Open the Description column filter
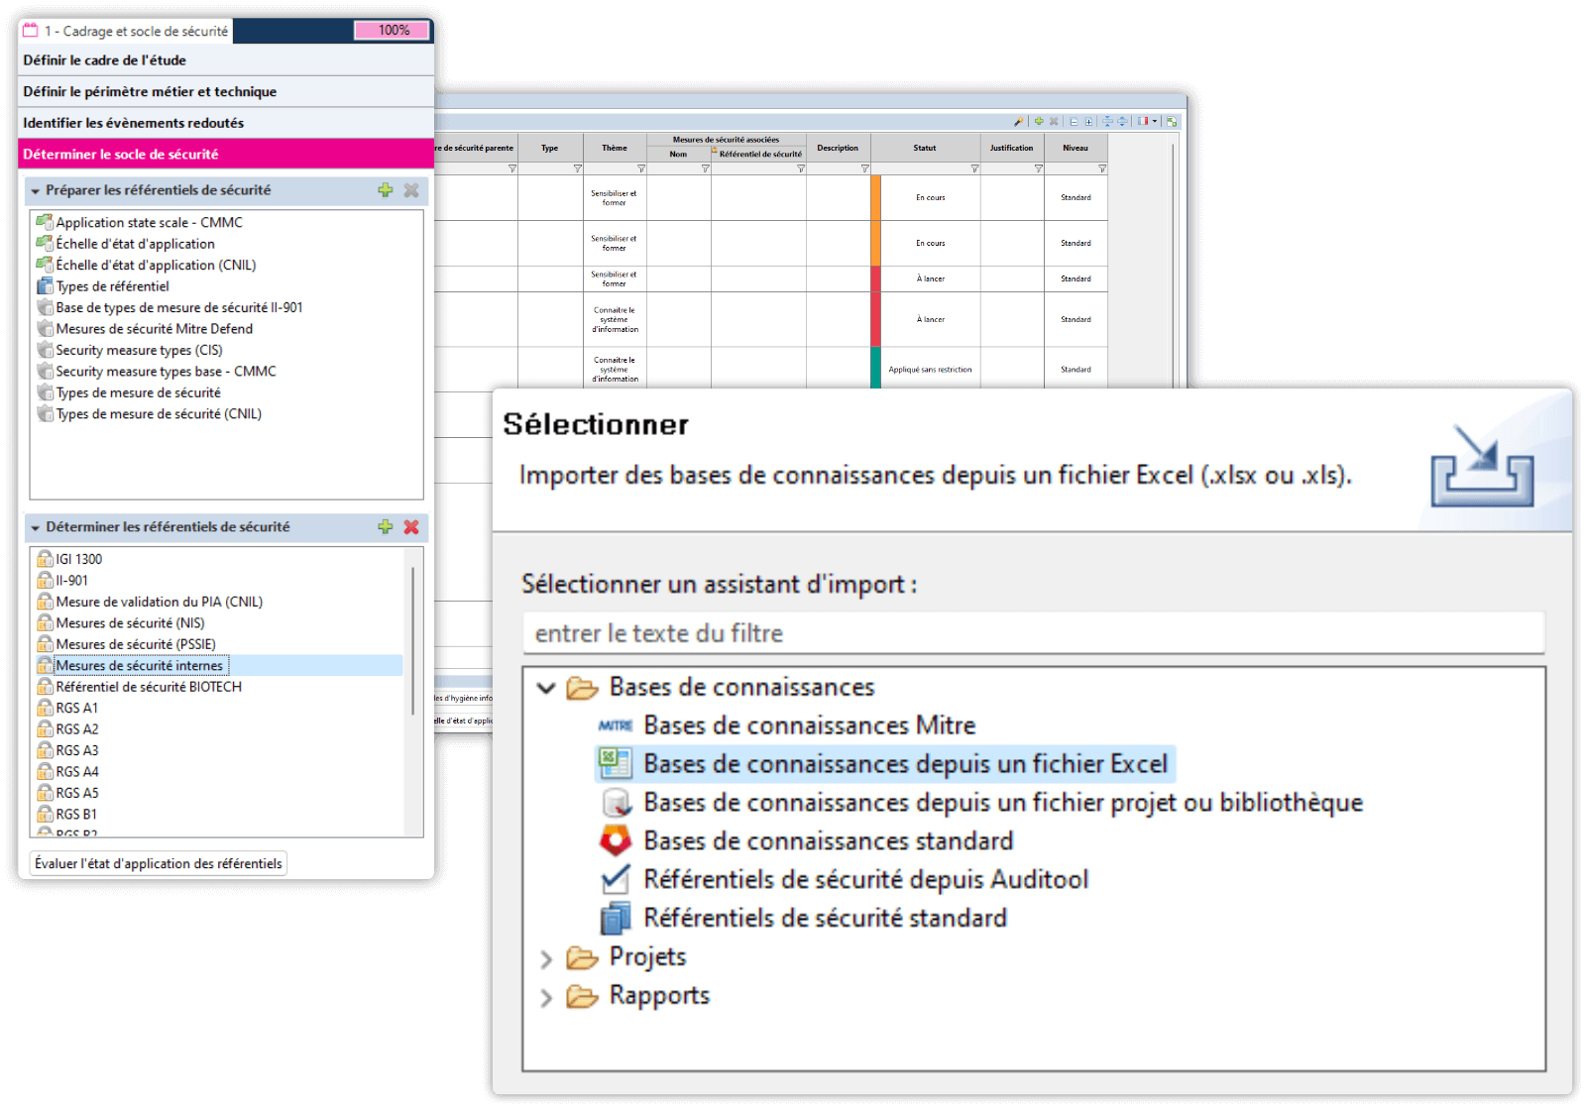Screen dimensions: 1586x1108 [864, 168]
